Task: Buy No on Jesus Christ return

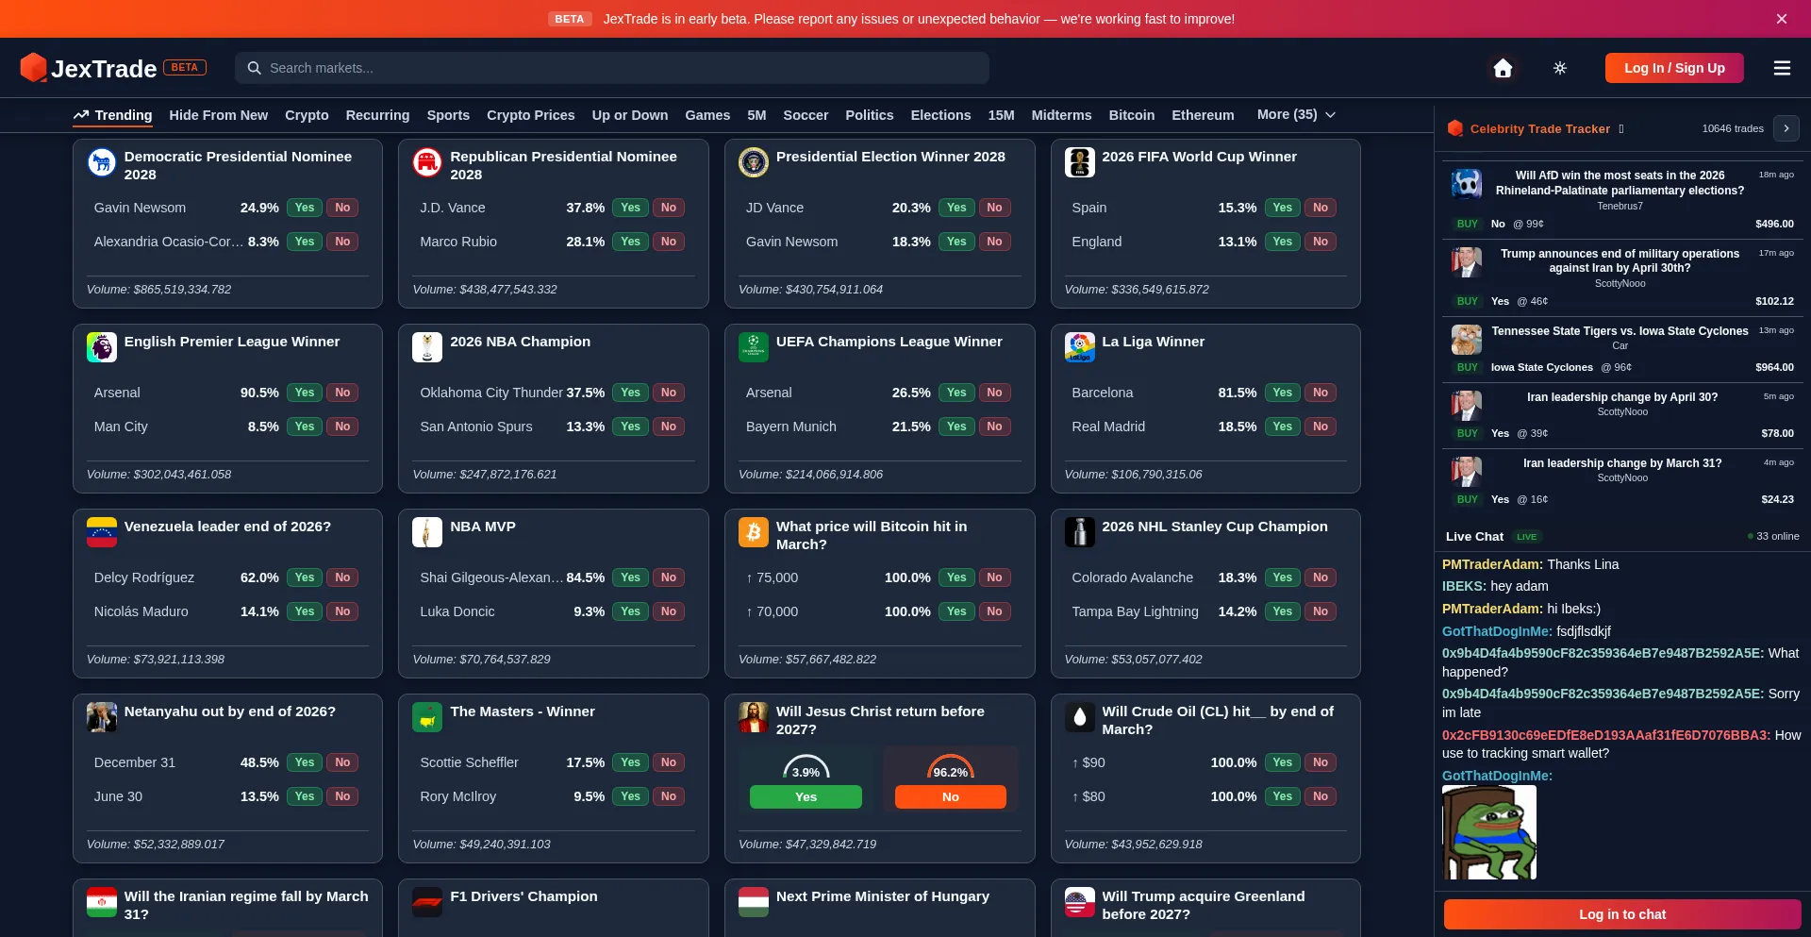Action: click(950, 796)
